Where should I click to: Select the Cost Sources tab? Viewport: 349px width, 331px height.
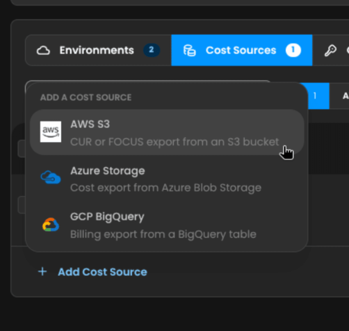tap(242, 50)
